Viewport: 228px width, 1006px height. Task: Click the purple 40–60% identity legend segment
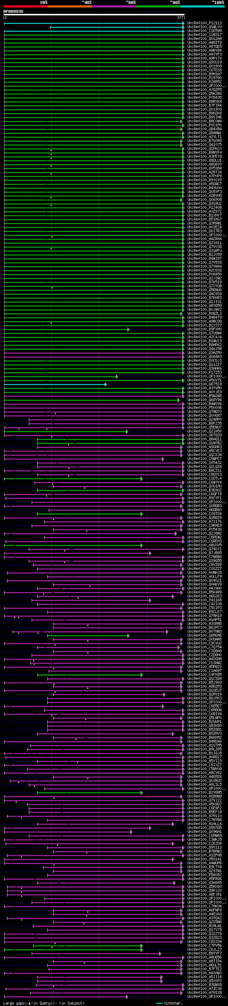(x=114, y=6)
